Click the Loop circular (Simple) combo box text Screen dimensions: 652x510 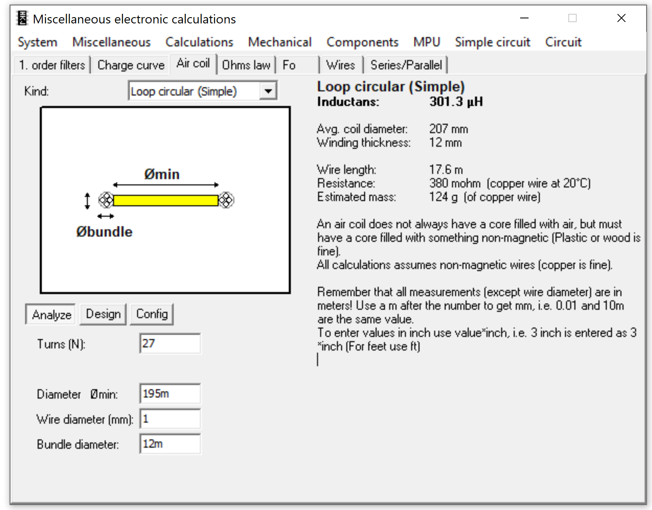pos(184,92)
